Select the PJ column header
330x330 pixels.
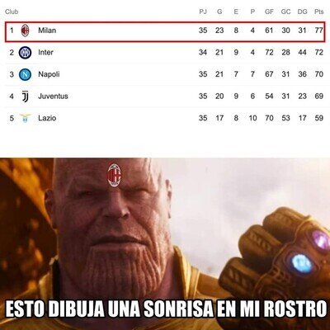[203, 12]
